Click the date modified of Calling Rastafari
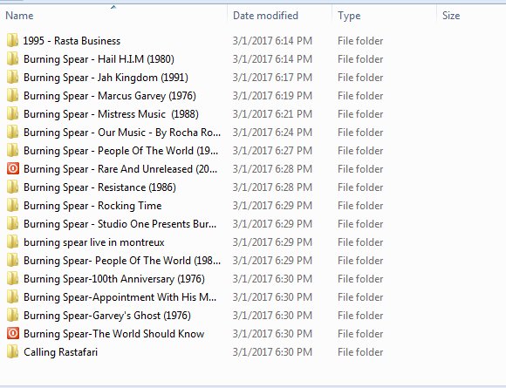 point(272,352)
